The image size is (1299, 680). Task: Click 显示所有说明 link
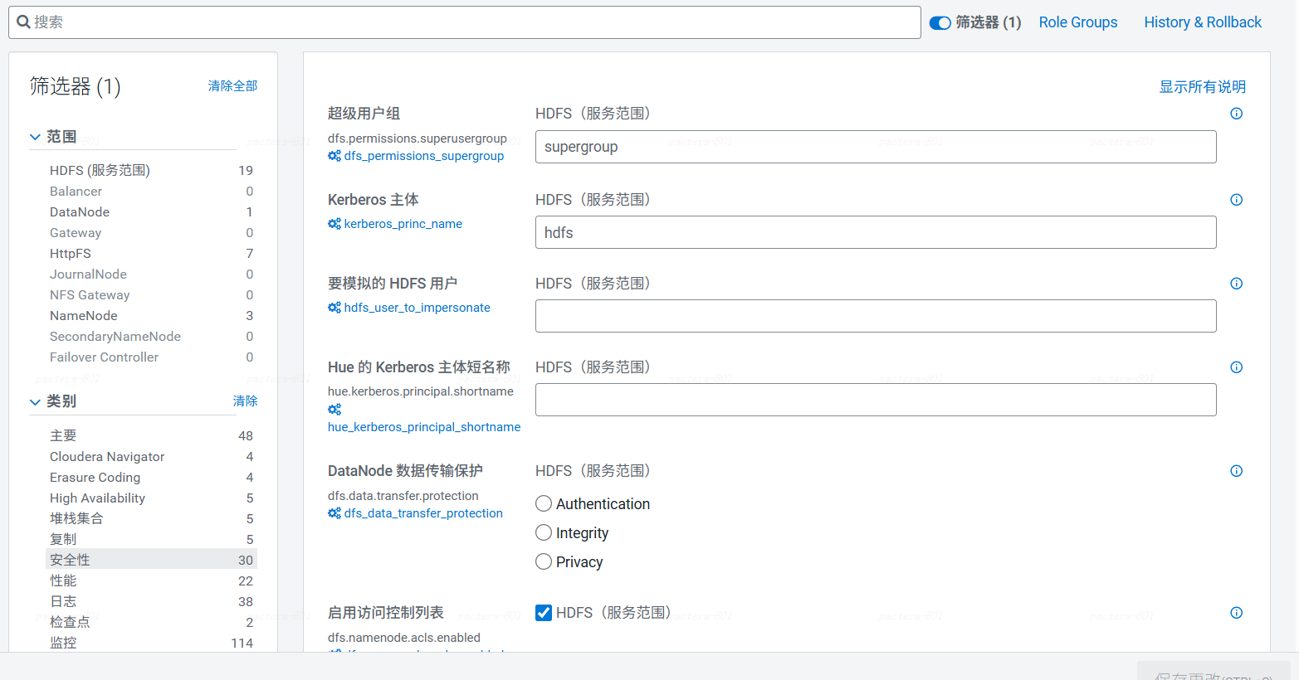(1202, 86)
